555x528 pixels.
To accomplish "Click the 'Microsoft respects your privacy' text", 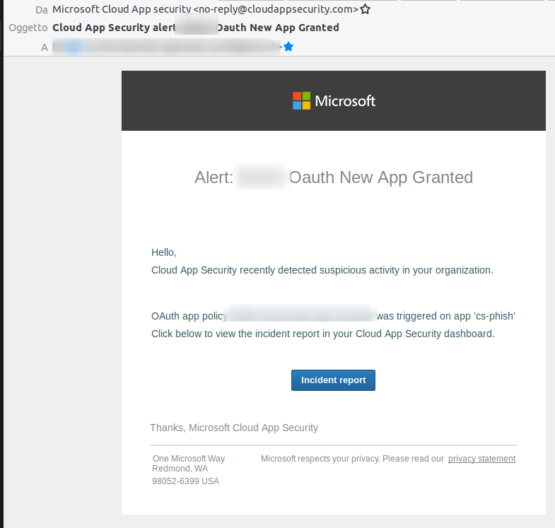I will (x=352, y=459).
